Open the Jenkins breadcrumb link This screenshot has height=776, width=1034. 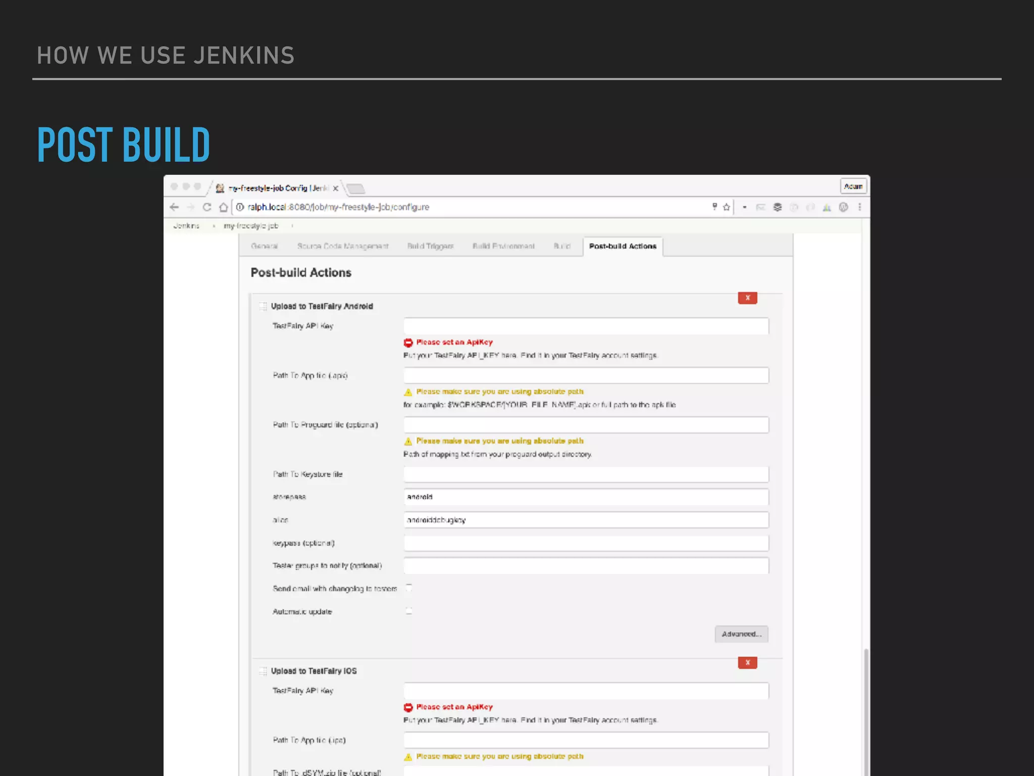pos(186,226)
